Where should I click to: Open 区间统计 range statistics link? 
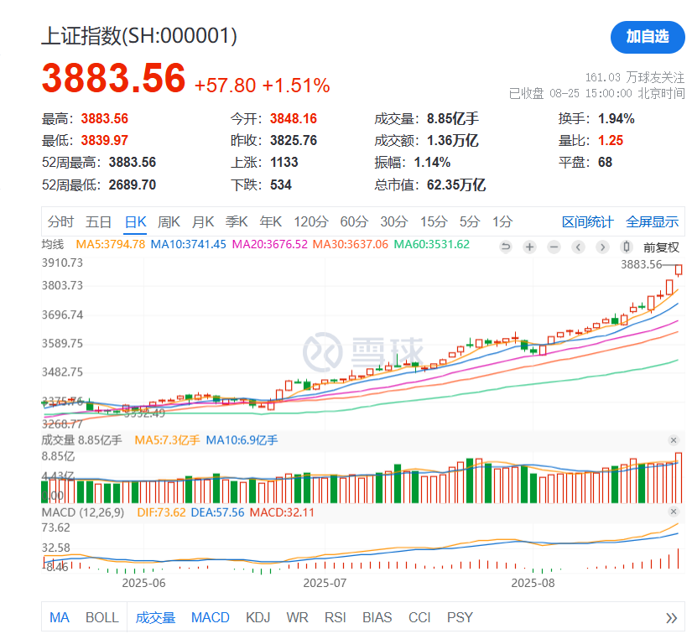(x=587, y=222)
